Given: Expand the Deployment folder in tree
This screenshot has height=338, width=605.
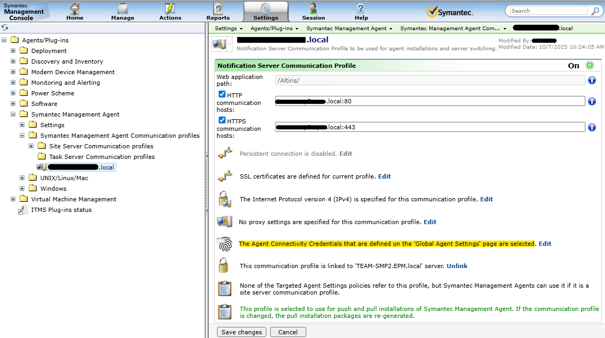Looking at the screenshot, I should tap(13, 51).
